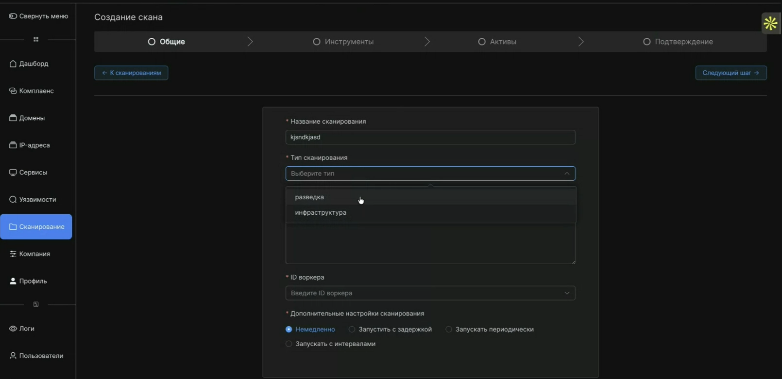Viewport: 782px width, 379px height.
Task: Click the Уязвимости search icon
Action: point(13,200)
